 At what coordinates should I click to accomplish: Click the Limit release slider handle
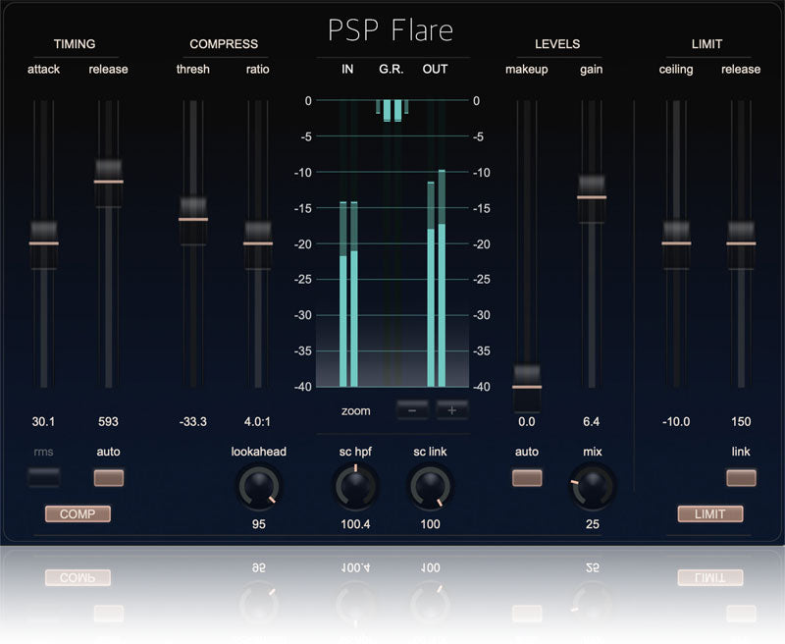[x=741, y=243]
